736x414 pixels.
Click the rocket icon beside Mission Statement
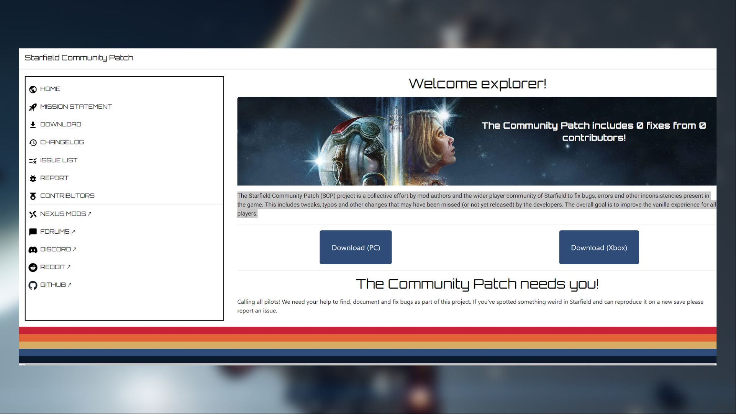[33, 107]
